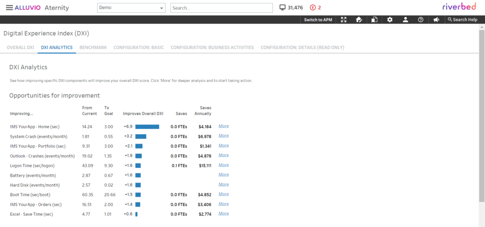Click the IMS YourApp - Home improvement bar

tap(147, 127)
